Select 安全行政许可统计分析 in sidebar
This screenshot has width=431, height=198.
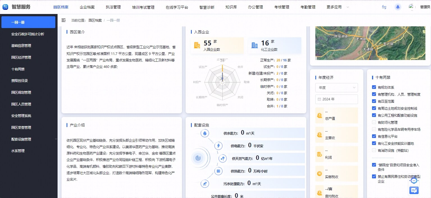pyautogui.click(x=28, y=34)
